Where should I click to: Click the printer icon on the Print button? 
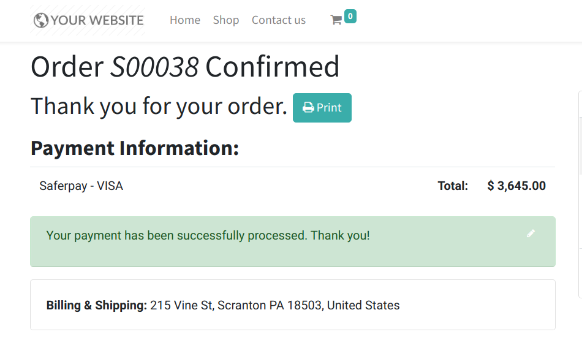coord(309,108)
